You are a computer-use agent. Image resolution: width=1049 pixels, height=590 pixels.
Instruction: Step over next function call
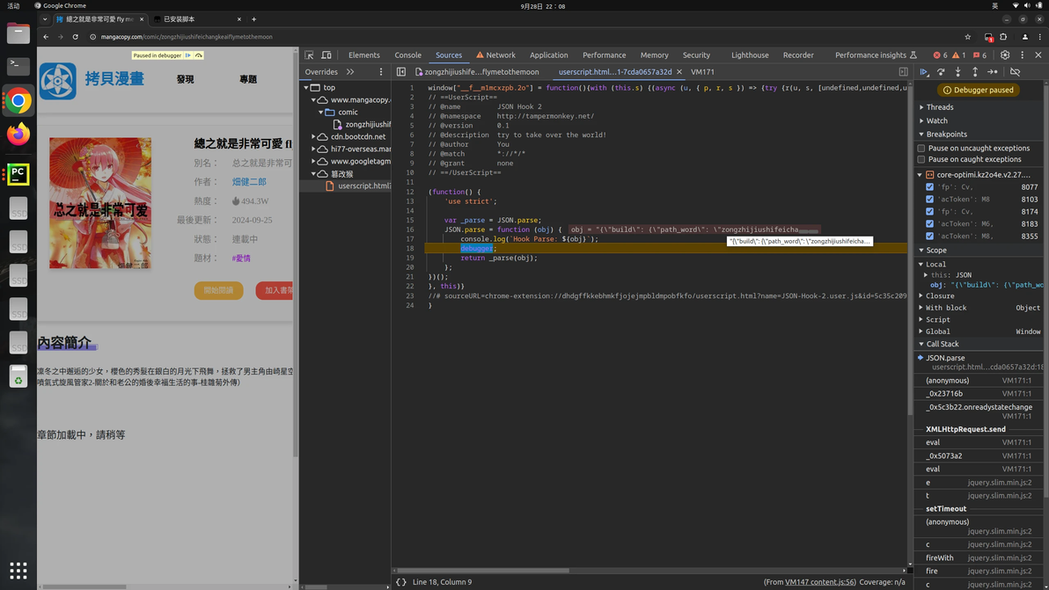click(x=942, y=71)
